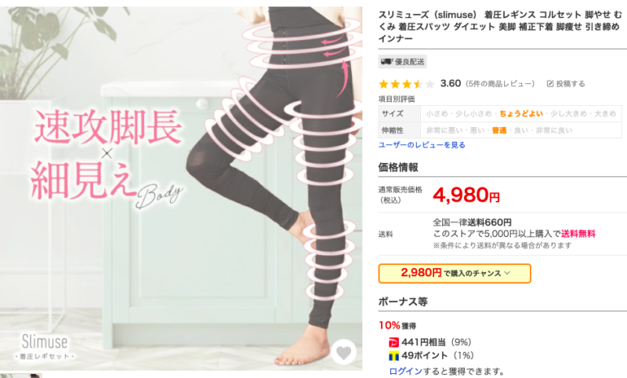Click the ログイン link

point(405,371)
